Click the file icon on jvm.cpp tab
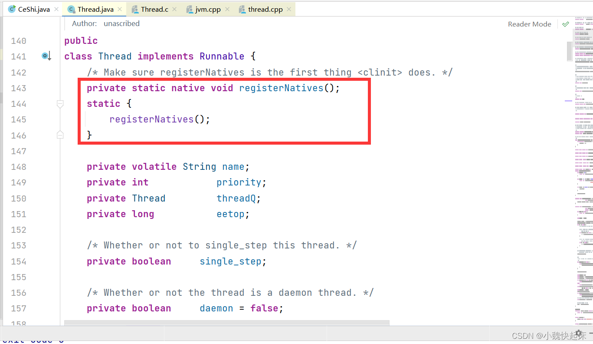Viewport: 593px width, 344px height. click(x=190, y=9)
